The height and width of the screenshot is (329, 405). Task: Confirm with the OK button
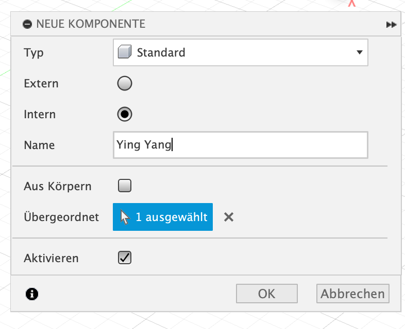[x=266, y=294]
